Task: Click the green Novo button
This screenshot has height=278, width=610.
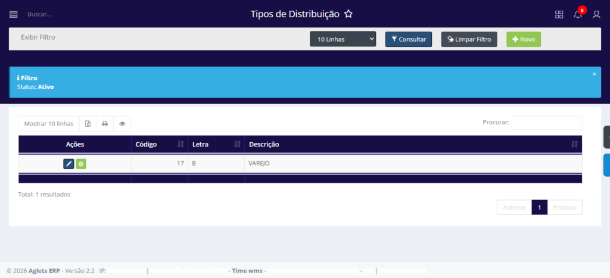Action: [523, 39]
